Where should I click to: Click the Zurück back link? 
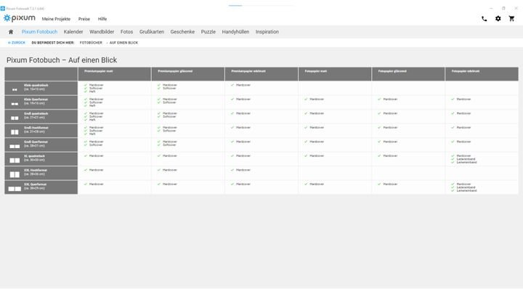16,43
